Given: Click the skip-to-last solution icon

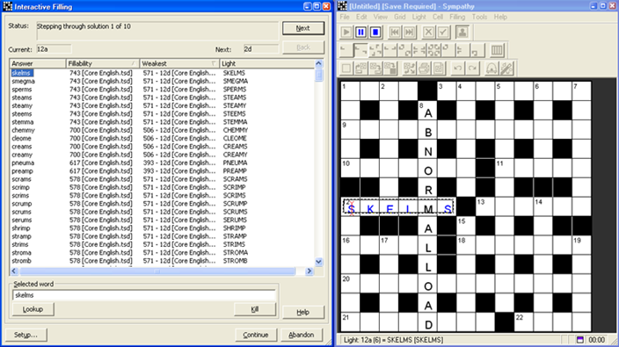Looking at the screenshot, I should [x=409, y=32].
